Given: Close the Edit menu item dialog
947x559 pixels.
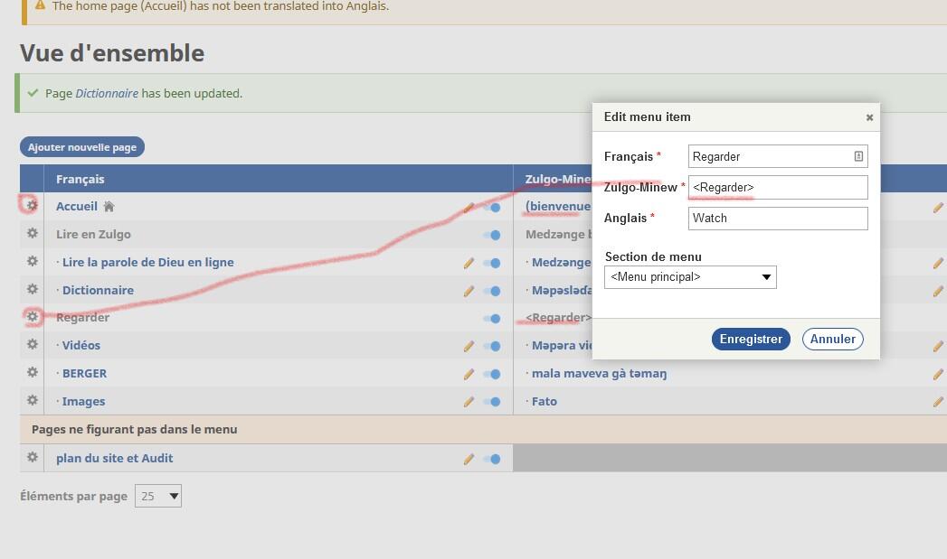Looking at the screenshot, I should click(x=869, y=117).
